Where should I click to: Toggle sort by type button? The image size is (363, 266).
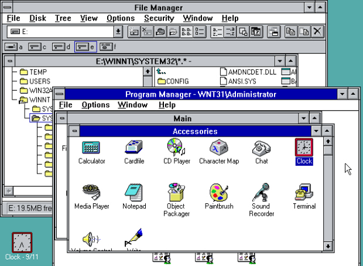pos(230,32)
